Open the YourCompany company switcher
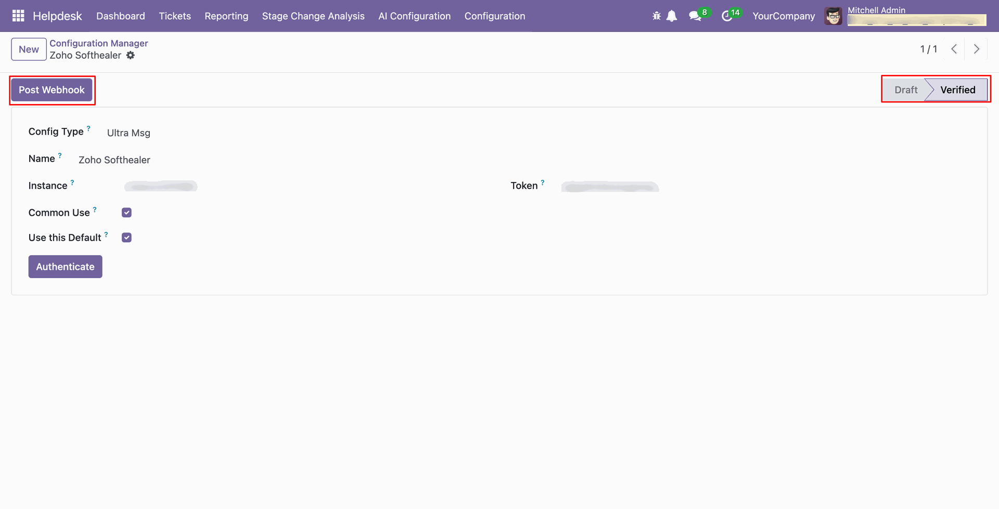Viewport: 999px width, 509px height. [784, 16]
